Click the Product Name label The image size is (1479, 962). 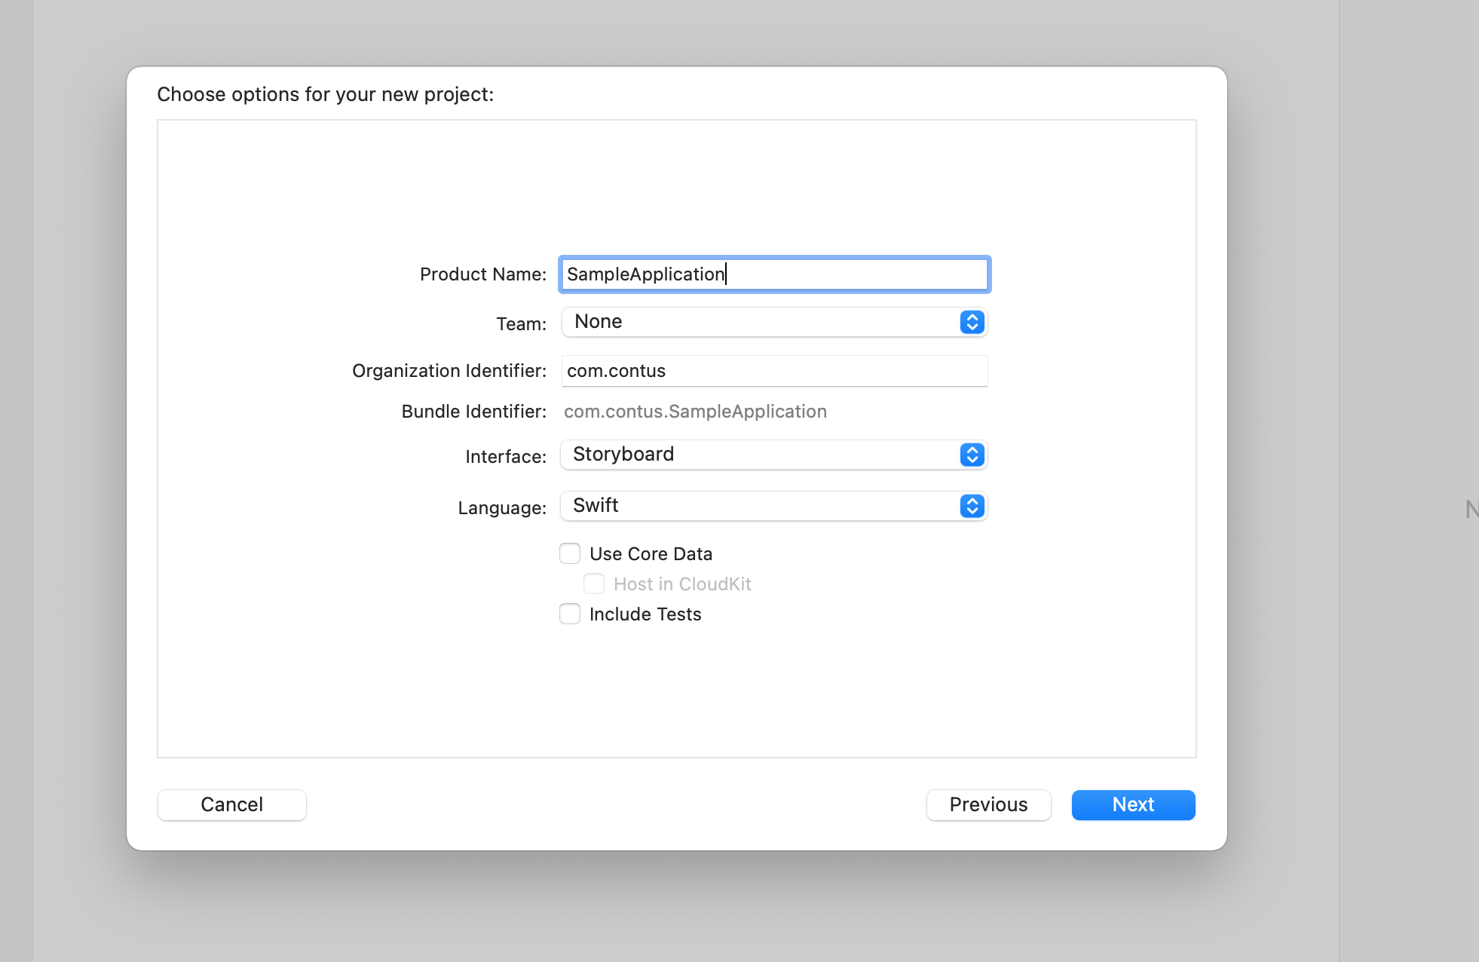(482, 274)
